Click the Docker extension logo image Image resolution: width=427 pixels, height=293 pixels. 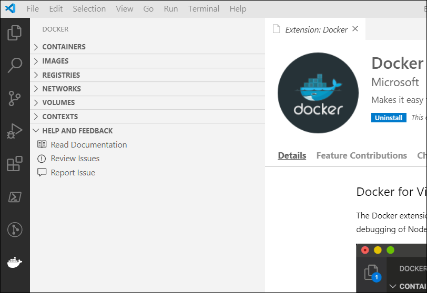(318, 93)
